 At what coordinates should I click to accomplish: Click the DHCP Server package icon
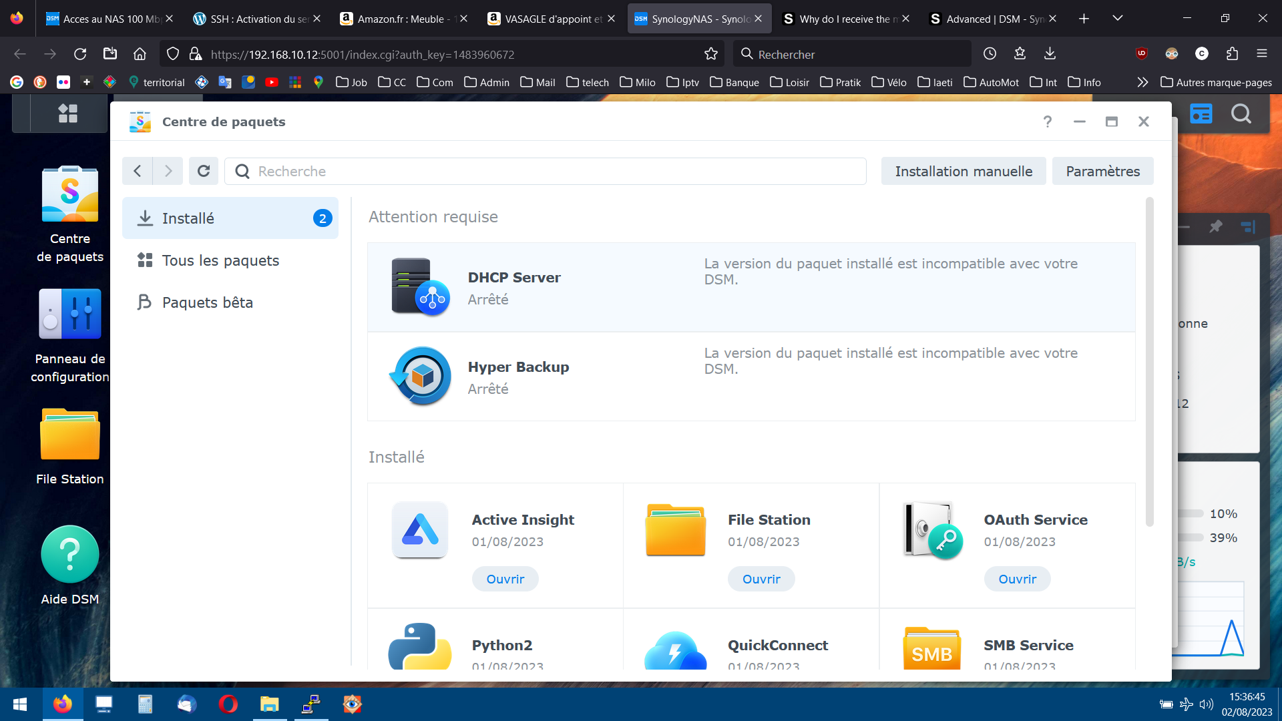[x=420, y=287]
